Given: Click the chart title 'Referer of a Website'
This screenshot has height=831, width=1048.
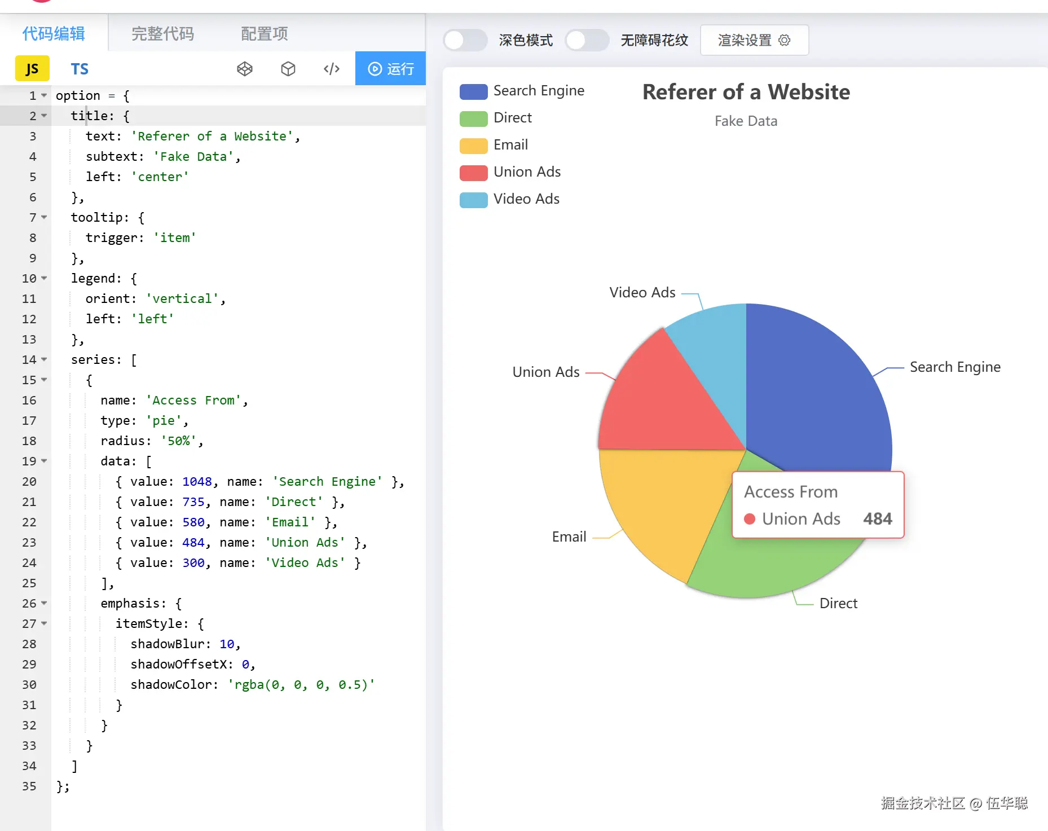Looking at the screenshot, I should click(746, 92).
